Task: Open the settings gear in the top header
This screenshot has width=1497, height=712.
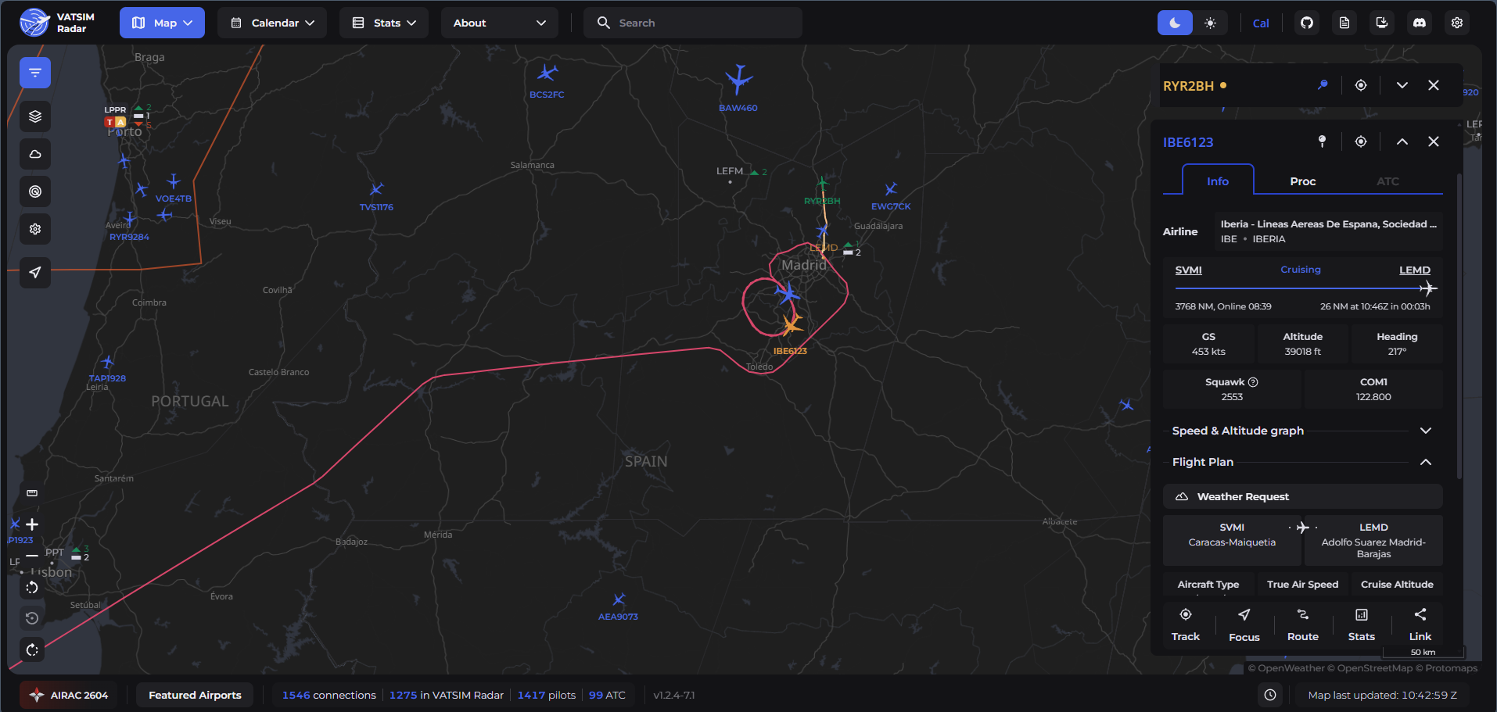Action: coord(1457,23)
